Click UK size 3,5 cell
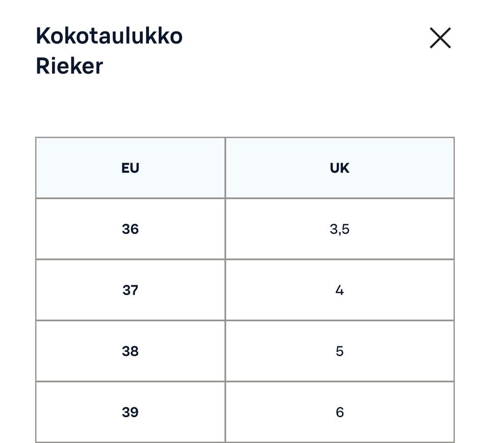 (339, 228)
